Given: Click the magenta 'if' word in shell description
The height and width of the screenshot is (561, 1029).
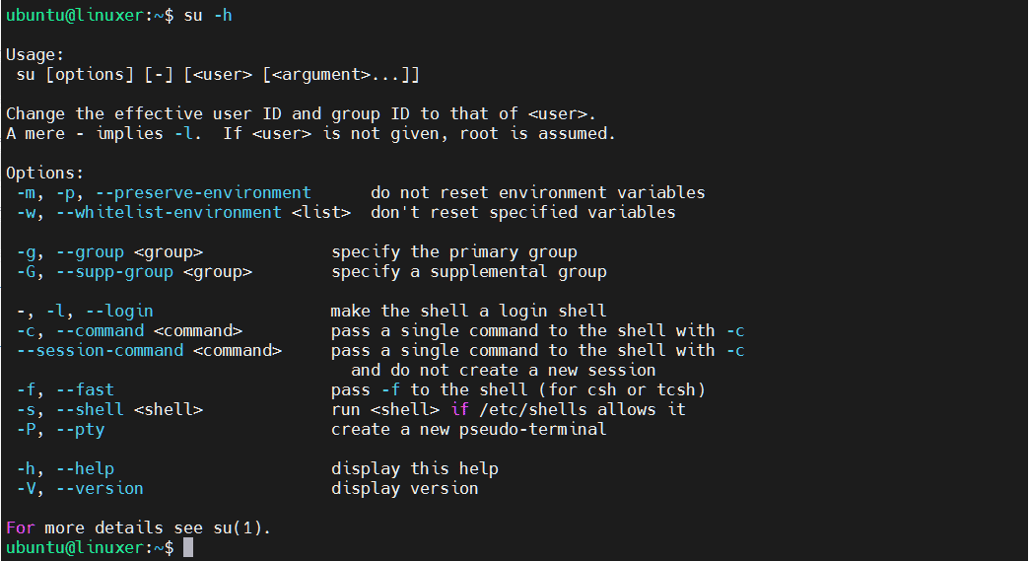Looking at the screenshot, I should click(460, 409).
